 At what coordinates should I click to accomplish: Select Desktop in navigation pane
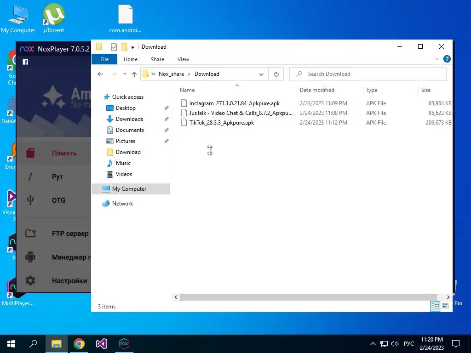pos(126,108)
